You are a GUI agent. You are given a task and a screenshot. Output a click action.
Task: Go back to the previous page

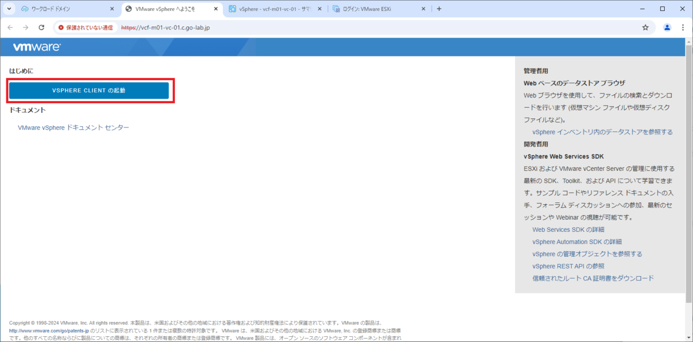tap(10, 27)
